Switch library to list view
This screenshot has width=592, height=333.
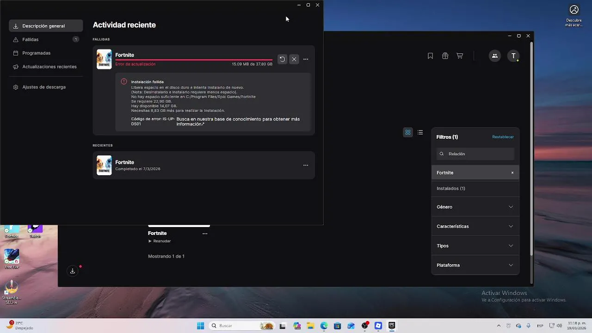(x=420, y=132)
